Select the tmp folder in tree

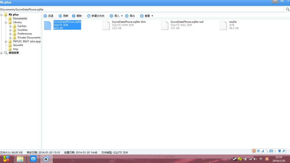coord(16,49)
